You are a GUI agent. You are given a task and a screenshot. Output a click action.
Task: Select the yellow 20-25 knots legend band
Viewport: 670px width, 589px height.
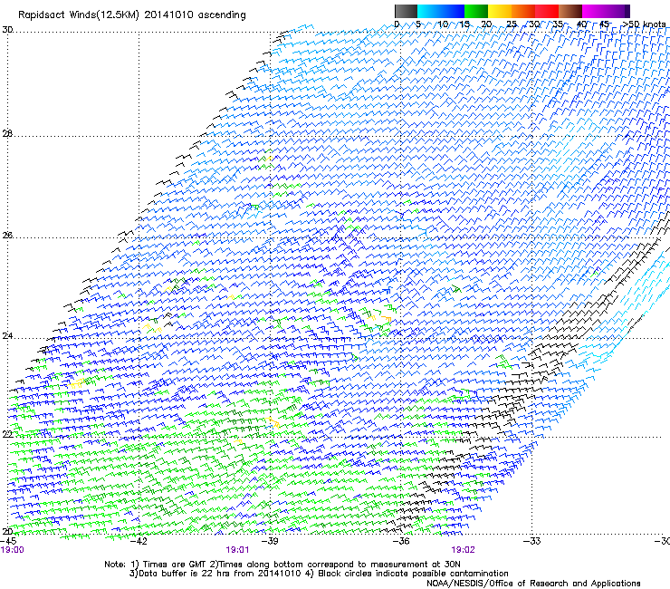click(x=500, y=11)
